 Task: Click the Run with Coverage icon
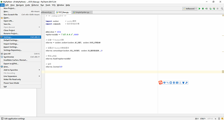pos(207,9)
